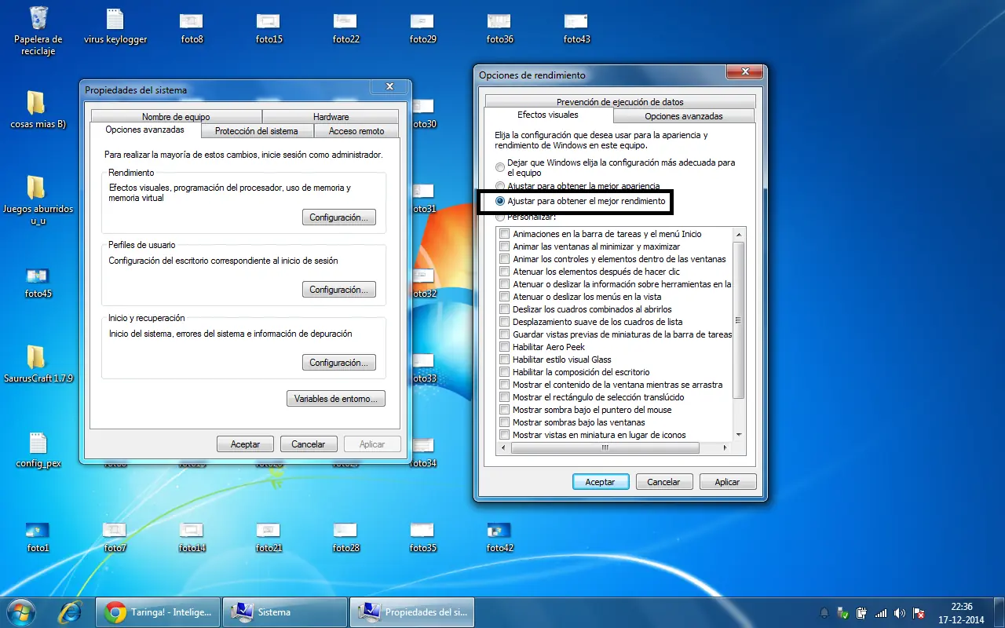Open the Windows Start menu orb
Viewport: 1005px width, 628px height.
pyautogui.click(x=20, y=612)
